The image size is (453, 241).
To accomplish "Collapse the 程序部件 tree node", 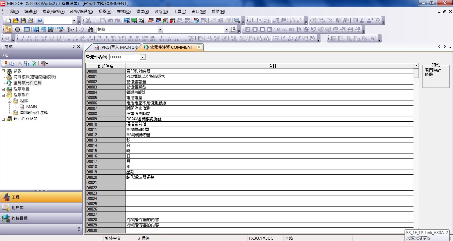I will [3, 95].
